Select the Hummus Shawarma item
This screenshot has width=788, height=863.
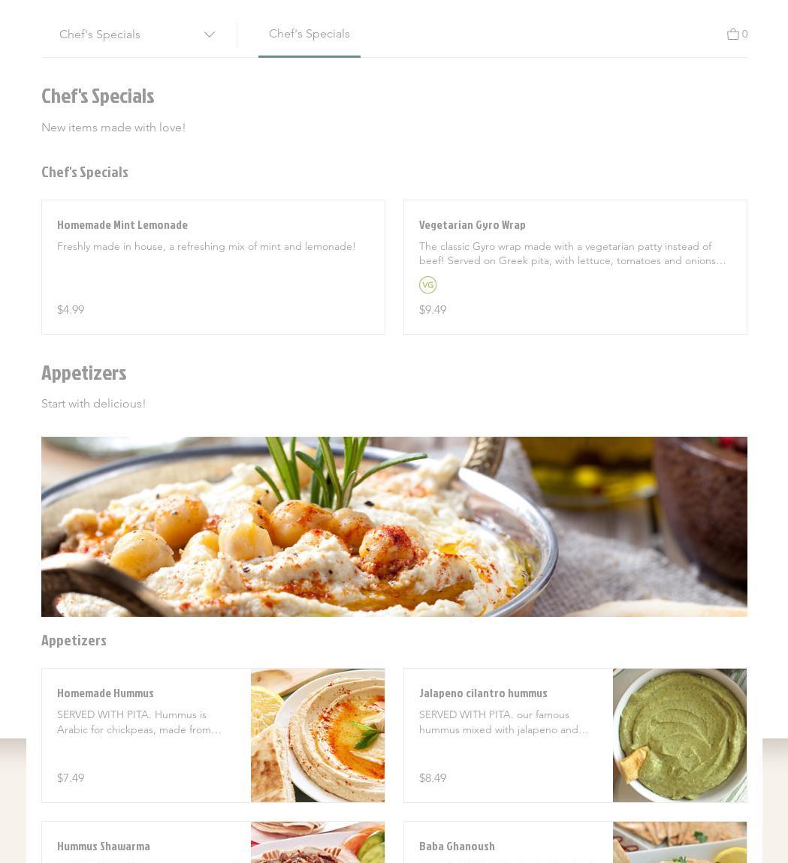[213, 843]
